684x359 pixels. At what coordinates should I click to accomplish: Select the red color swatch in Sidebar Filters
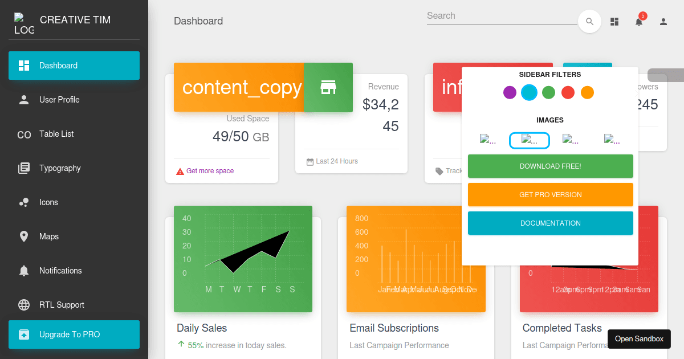pyautogui.click(x=568, y=92)
